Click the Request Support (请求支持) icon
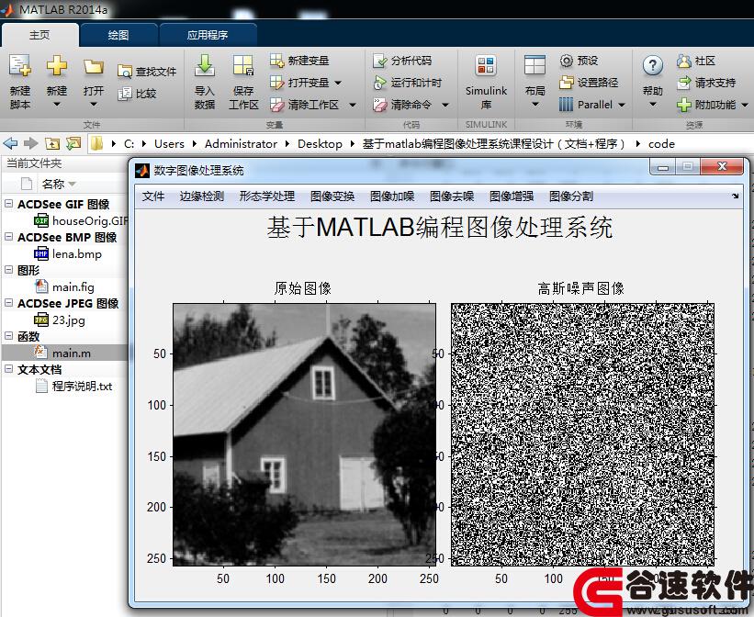 click(x=684, y=83)
